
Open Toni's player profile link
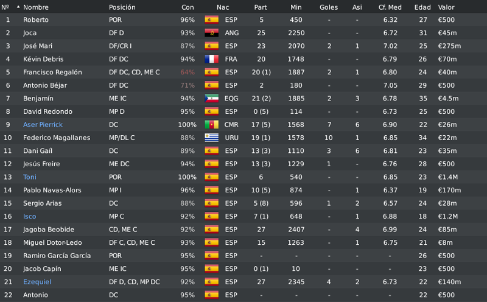coord(29,177)
